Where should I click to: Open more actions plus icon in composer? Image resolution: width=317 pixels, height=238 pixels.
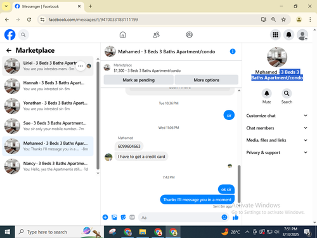105,217
